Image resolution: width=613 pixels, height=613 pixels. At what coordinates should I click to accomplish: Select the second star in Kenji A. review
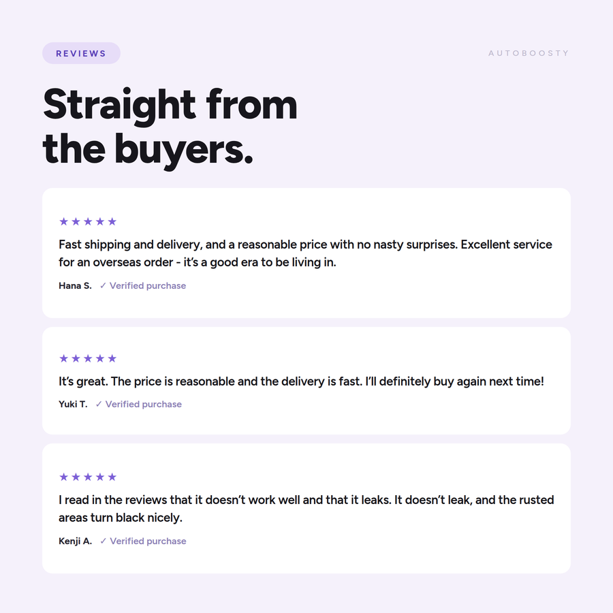tap(76, 477)
